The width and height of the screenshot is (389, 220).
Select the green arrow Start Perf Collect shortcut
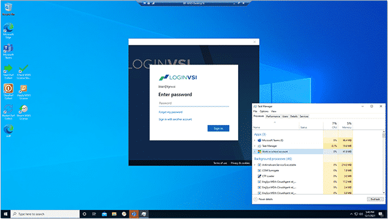pos(8,71)
